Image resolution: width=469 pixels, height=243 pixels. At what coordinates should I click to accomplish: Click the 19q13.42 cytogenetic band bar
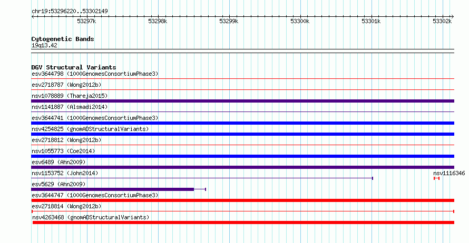click(242, 51)
